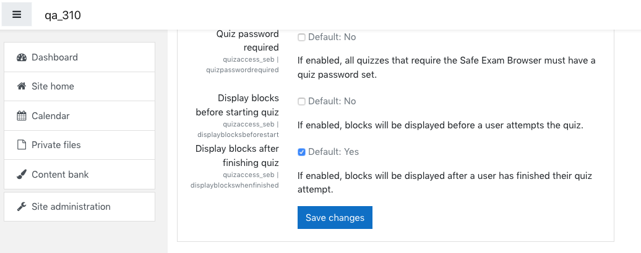Click the Site home house icon
The height and width of the screenshot is (253, 641).
tap(22, 86)
